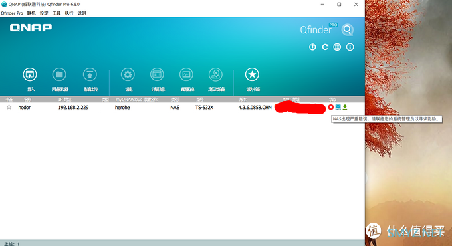Toggle favorite star for hodor
This screenshot has width=452, height=246.
(x=9, y=107)
